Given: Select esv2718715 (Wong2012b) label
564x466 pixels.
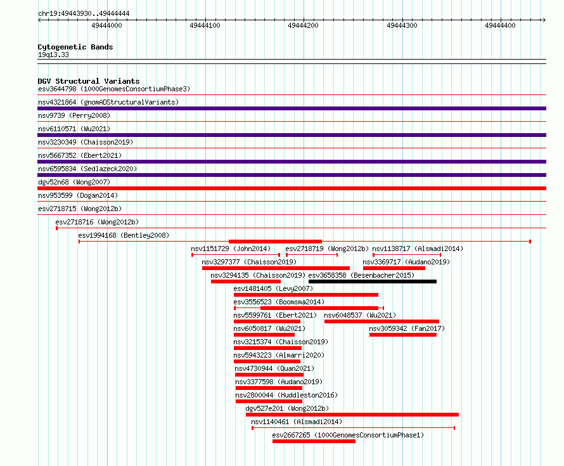Looking at the screenshot, I should (80, 209).
